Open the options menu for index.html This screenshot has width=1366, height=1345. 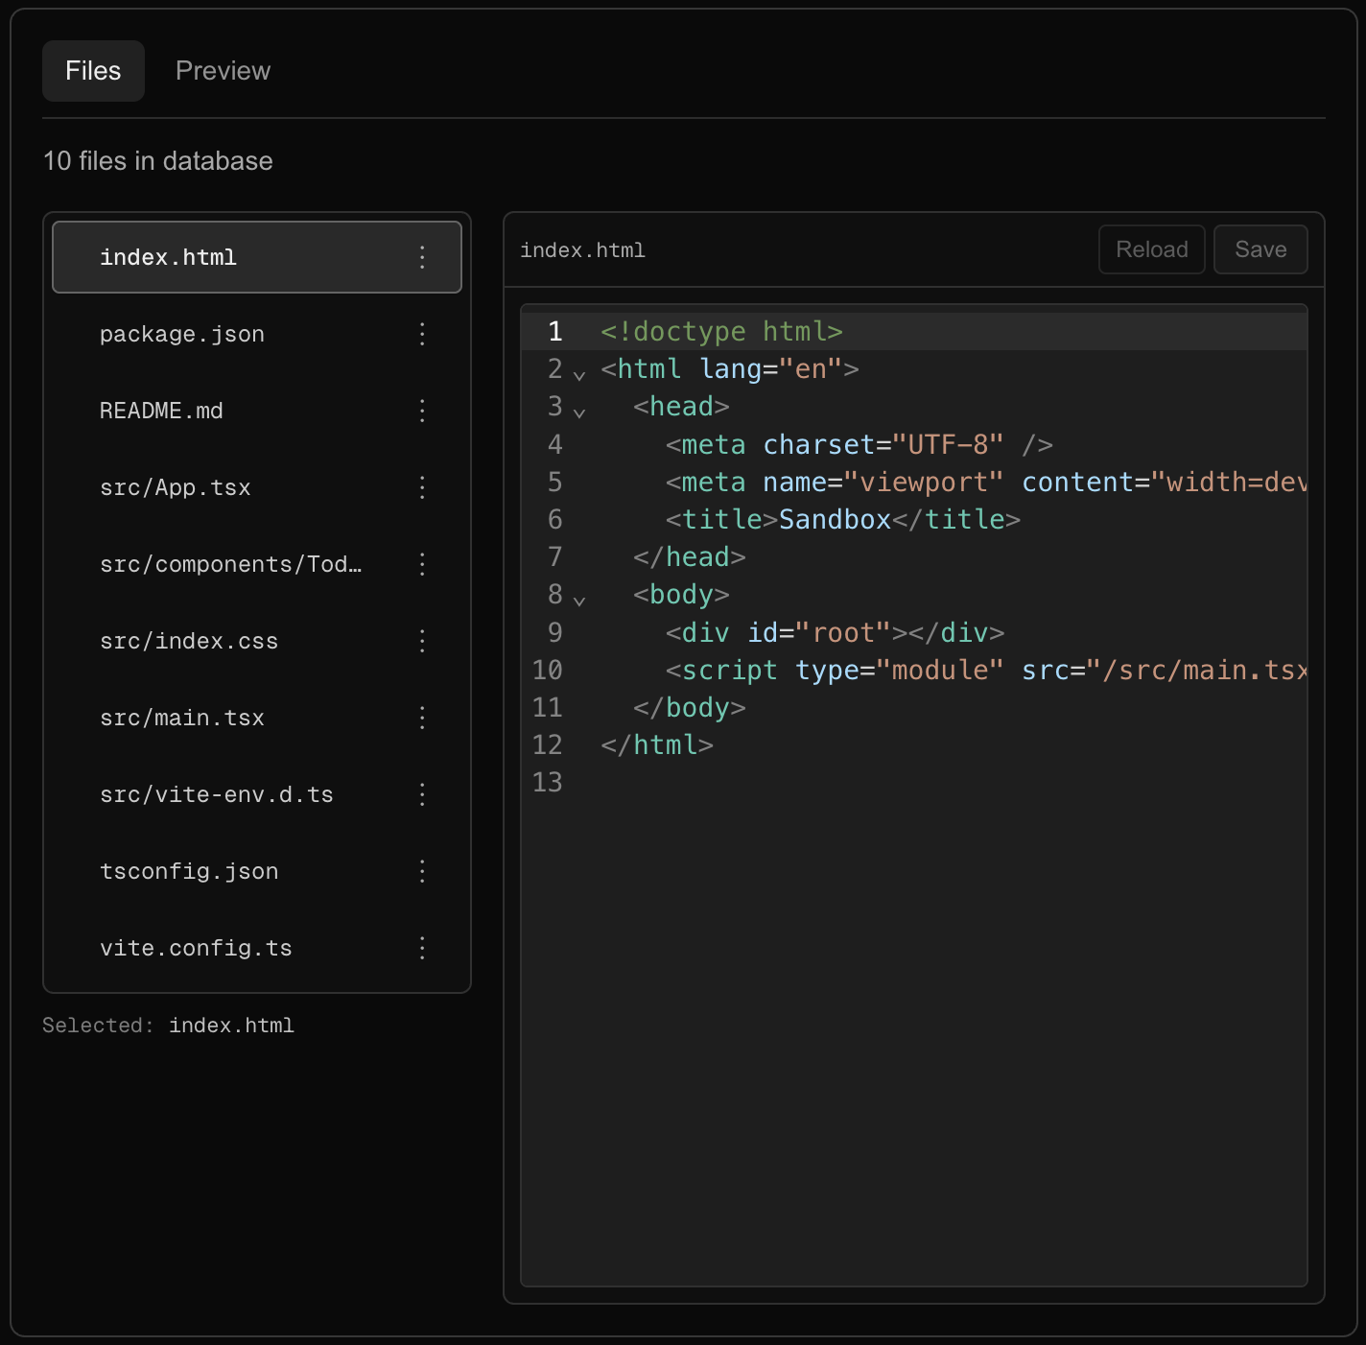tap(422, 256)
